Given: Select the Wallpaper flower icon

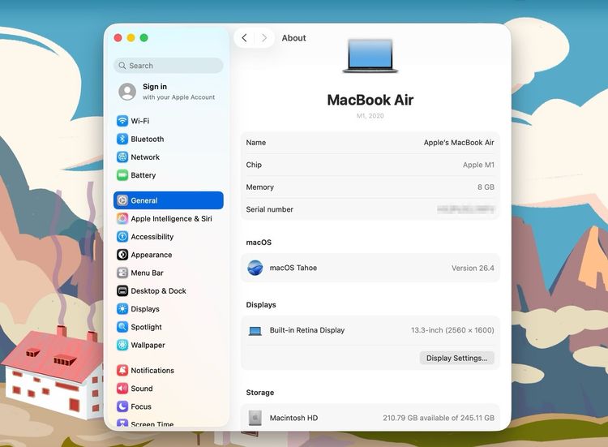Looking at the screenshot, I should [x=122, y=345].
